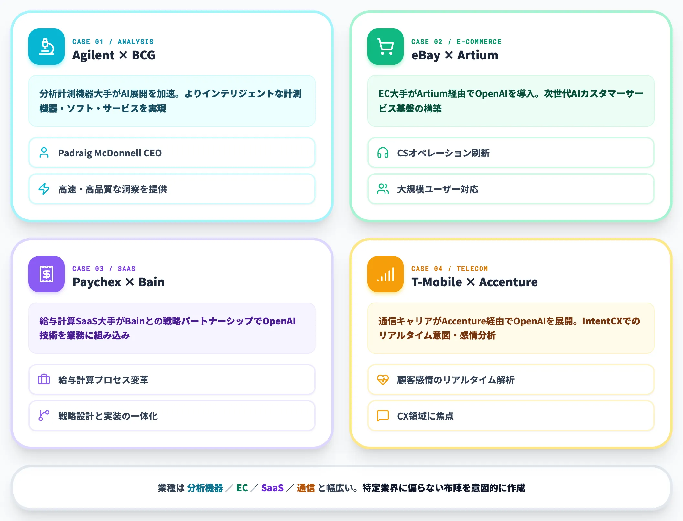The height and width of the screenshot is (521, 683).
Task: Click the Agilent summary box starting 分析計測機器大手
Action: click(x=172, y=101)
